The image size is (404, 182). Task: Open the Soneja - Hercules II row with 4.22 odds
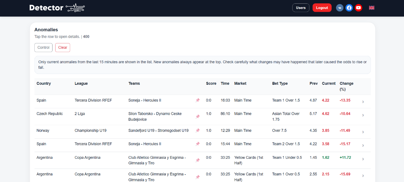145,100
